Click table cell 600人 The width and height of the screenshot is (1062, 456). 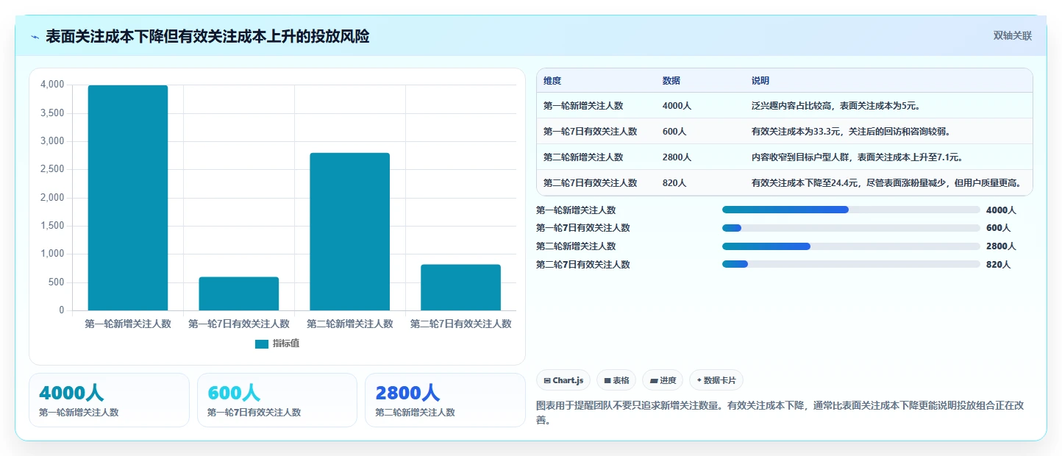point(674,132)
